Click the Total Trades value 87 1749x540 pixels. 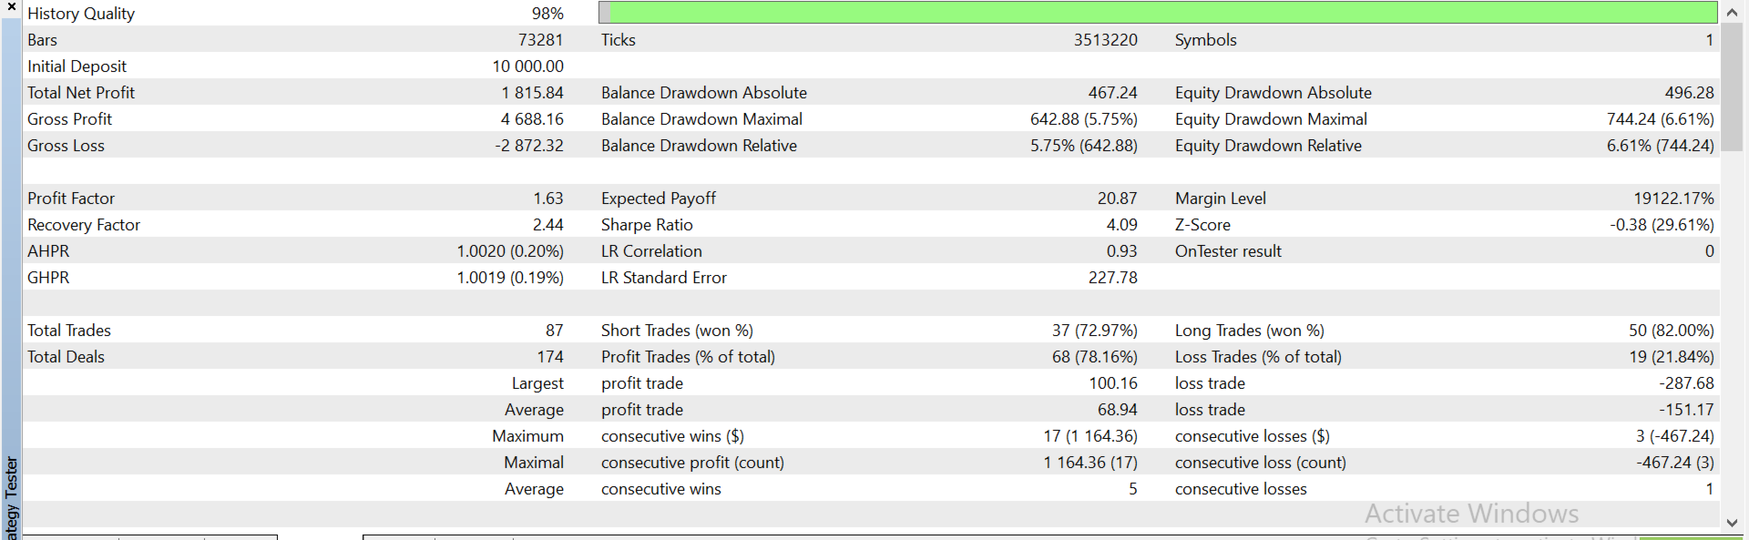554,331
